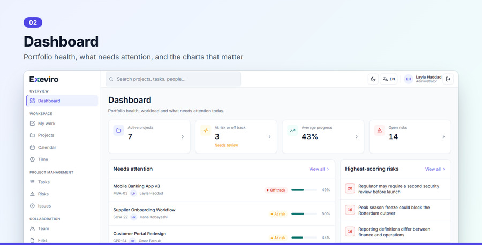Screen dimensions: 482x245
Task: Click the Omar Farouk owner name
Action: 150,241
